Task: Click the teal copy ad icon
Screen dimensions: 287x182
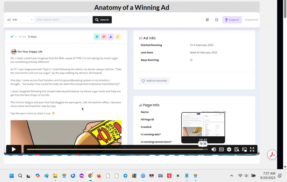Action: pos(97,37)
